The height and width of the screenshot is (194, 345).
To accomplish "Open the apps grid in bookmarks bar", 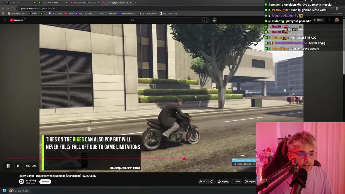I will pos(3,13).
